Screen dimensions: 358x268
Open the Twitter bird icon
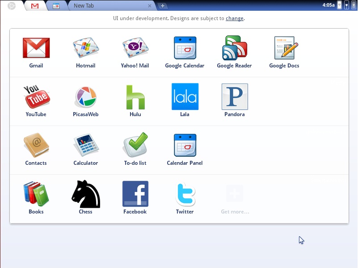click(x=185, y=194)
